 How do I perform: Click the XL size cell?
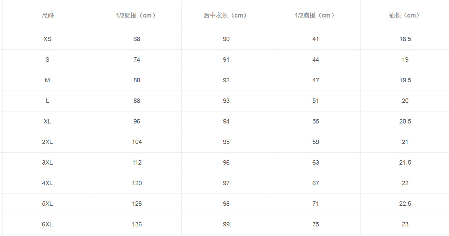coord(47,121)
